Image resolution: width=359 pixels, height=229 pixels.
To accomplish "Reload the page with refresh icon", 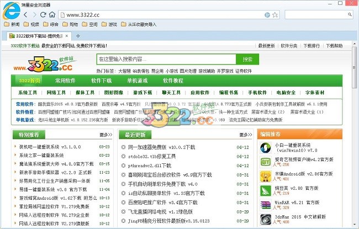I will (43, 15).
